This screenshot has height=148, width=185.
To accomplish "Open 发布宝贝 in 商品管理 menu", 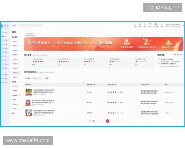I will tap(15, 46).
